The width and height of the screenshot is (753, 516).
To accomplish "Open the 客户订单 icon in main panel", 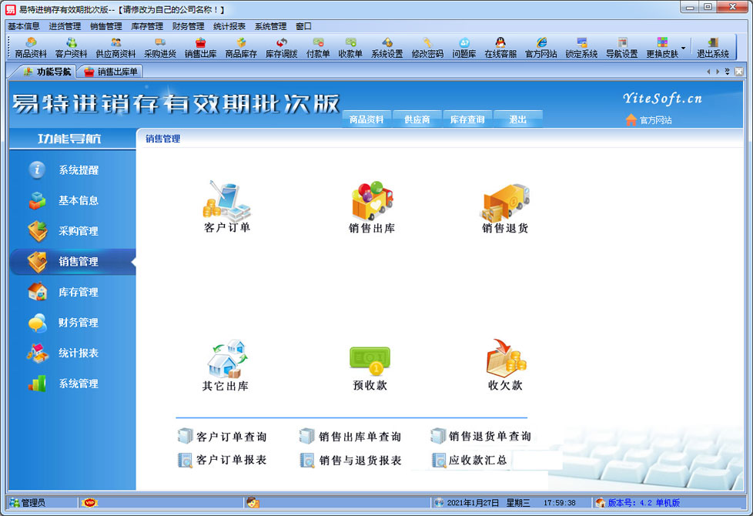I will click(226, 200).
